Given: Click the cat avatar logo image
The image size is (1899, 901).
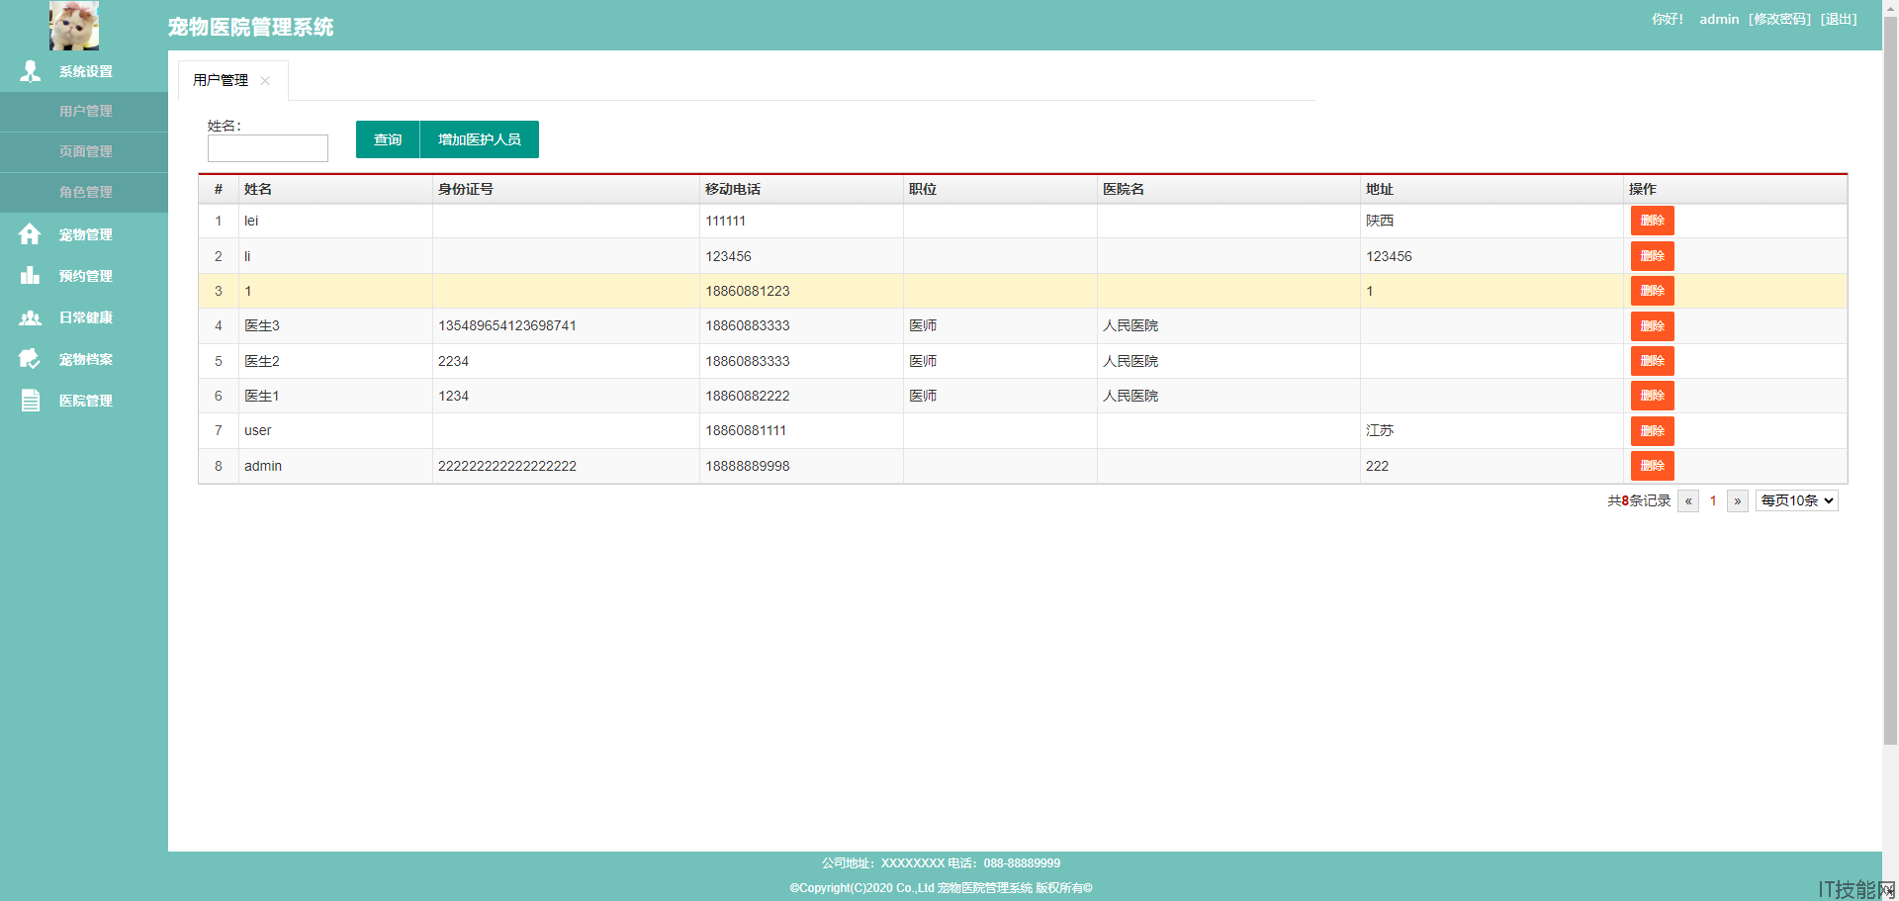Looking at the screenshot, I should click(x=74, y=26).
